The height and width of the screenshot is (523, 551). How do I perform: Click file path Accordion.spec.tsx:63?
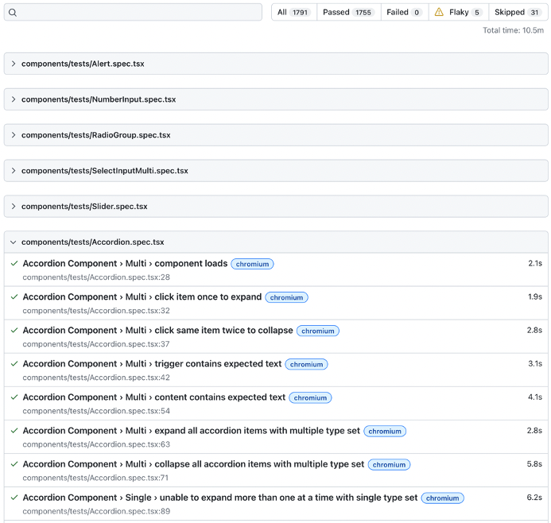point(96,444)
